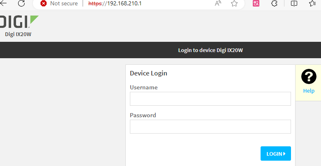Click the Digi logo
This screenshot has width=321, height=166.
[x=19, y=22]
